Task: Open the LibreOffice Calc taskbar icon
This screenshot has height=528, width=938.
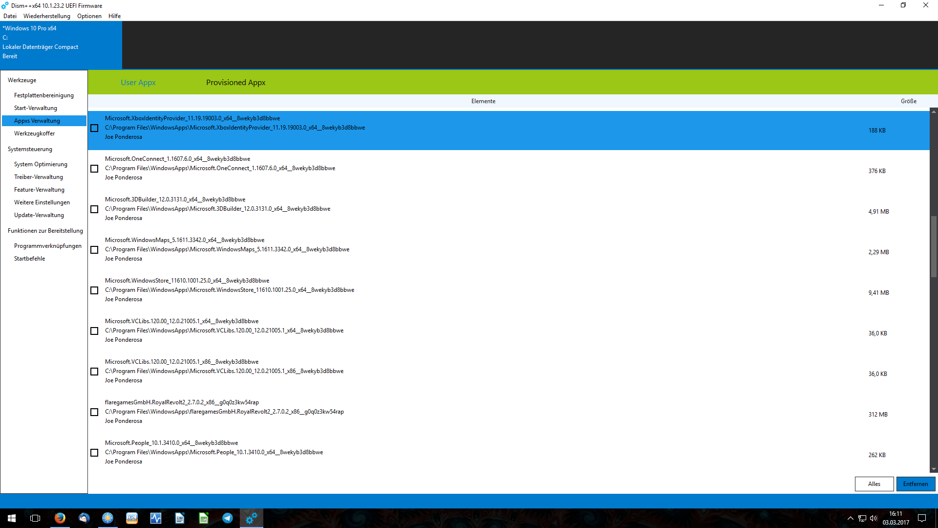Action: coord(203,518)
